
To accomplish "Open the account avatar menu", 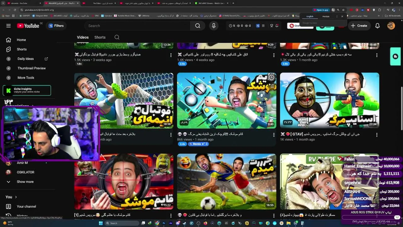I will tap(391, 26).
